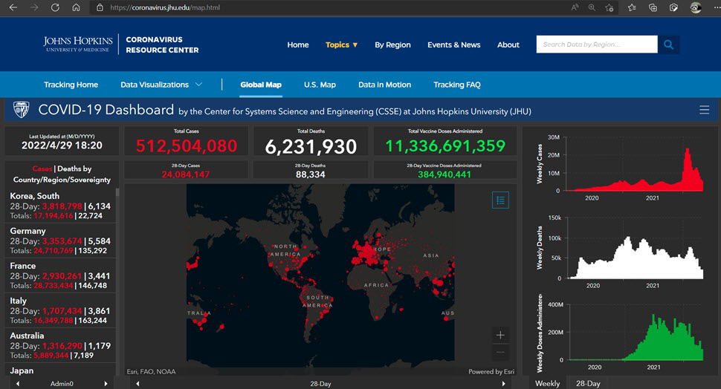Select the Cases sort option in country list
Viewport: 721px width, 389px height.
click(x=42, y=169)
